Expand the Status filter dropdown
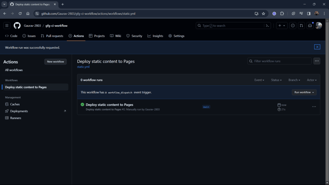329x185 pixels. pos(276,80)
